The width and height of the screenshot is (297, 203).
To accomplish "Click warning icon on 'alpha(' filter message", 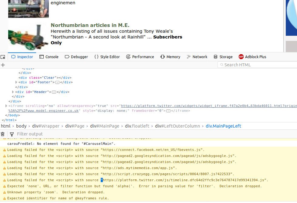I will 5,186.
